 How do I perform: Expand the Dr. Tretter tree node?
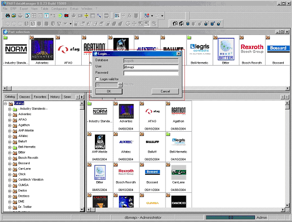tap(10, 207)
